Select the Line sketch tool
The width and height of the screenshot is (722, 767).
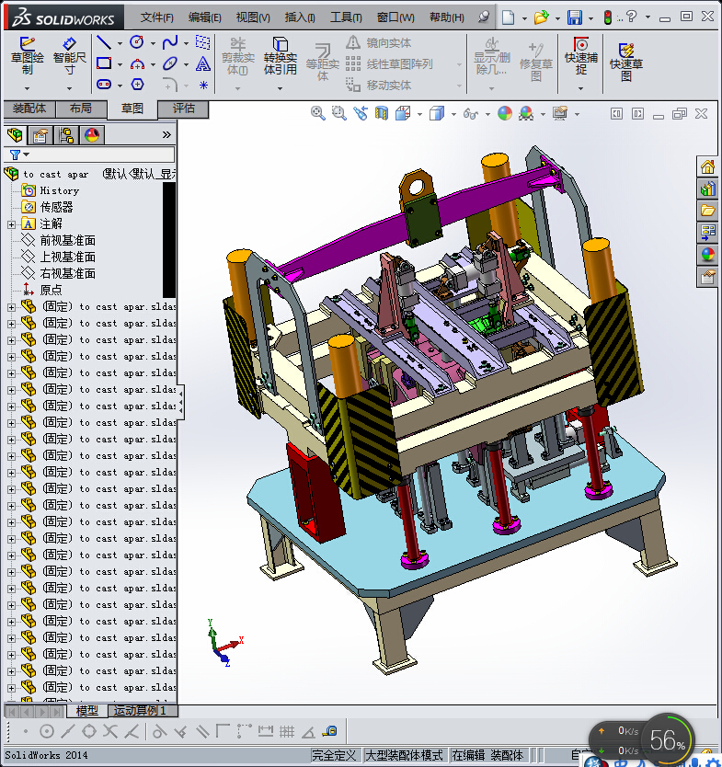[x=104, y=42]
